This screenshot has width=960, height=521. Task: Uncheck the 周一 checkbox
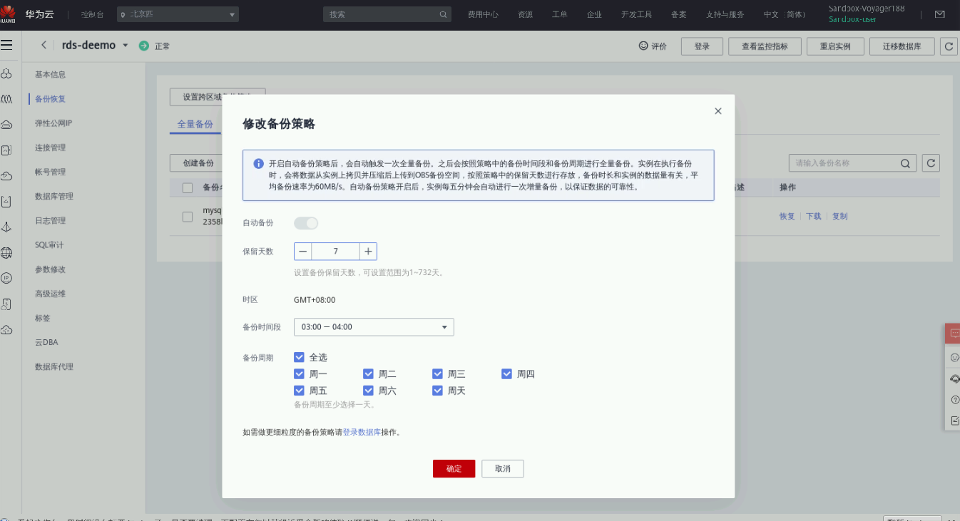[300, 373]
